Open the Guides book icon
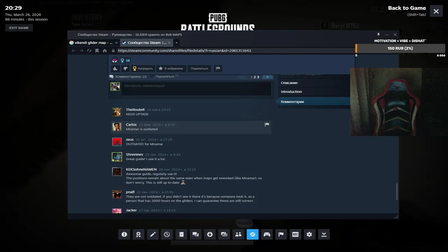The image size is (448, 252). point(181,234)
